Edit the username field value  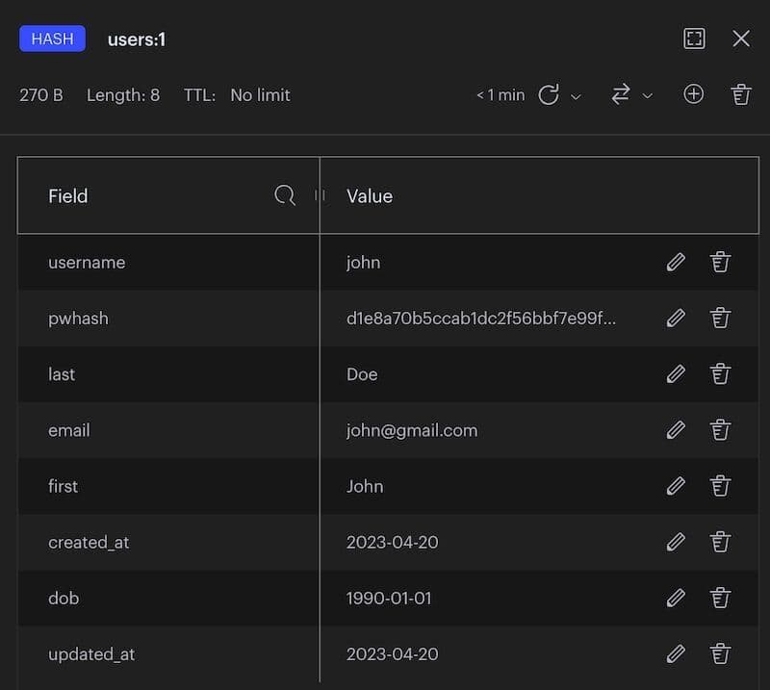(676, 262)
